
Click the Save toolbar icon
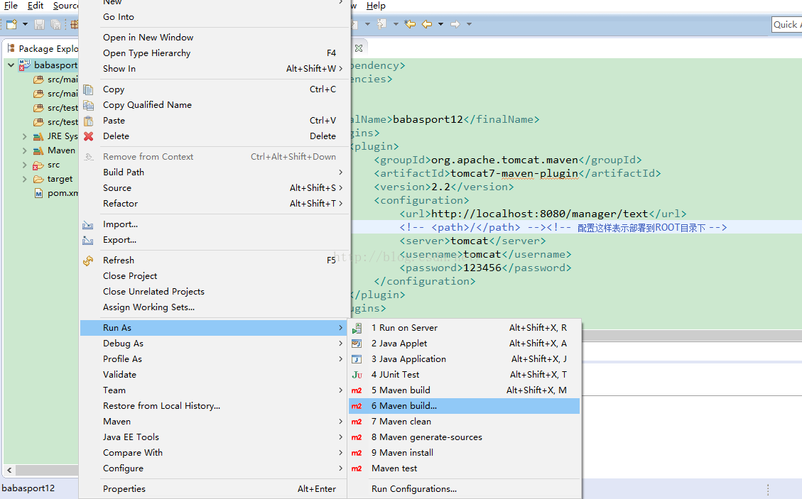(39, 24)
